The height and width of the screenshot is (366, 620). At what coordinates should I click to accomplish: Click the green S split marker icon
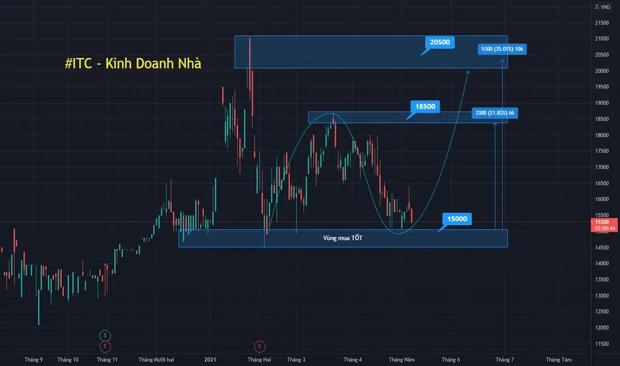point(105,335)
